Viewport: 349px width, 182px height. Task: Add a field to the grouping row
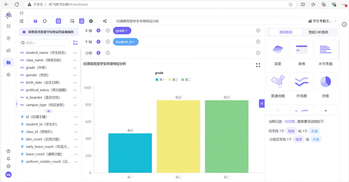coord(98,53)
